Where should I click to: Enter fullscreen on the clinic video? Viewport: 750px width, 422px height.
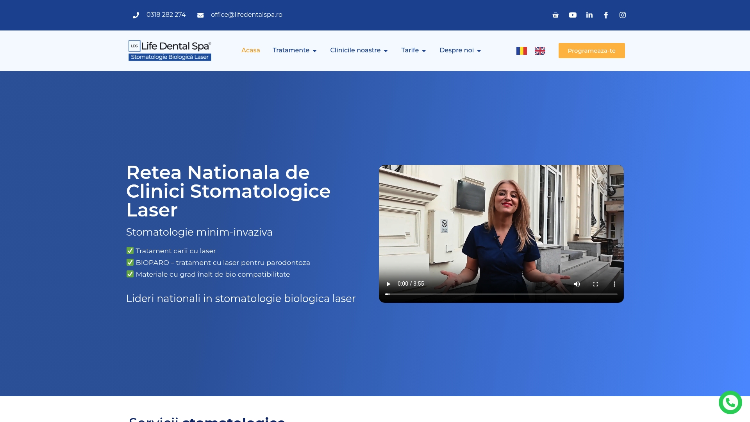596,284
